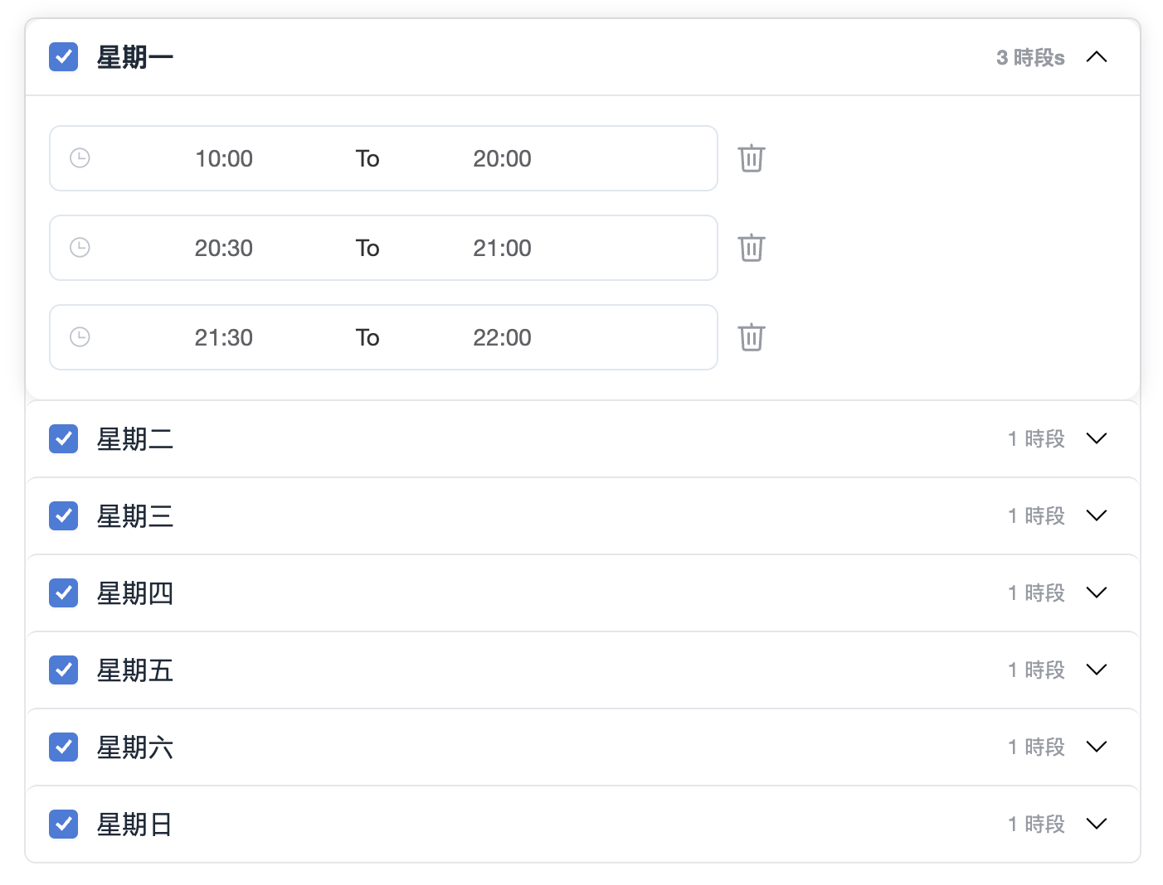
Task: Expand the 星期二 time slots
Action: [1097, 439]
